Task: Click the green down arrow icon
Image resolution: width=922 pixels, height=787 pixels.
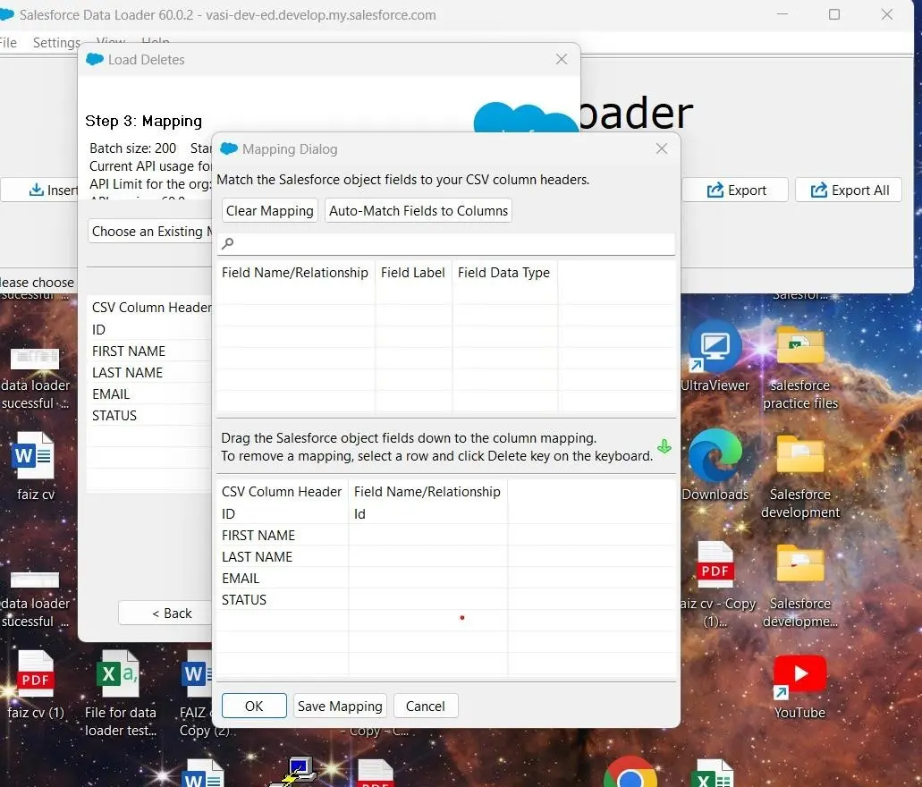Action: (x=664, y=447)
